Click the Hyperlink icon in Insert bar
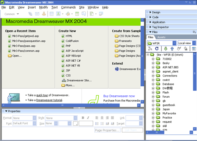The width and height of the screenshot is (197, 141). click(30, 14)
